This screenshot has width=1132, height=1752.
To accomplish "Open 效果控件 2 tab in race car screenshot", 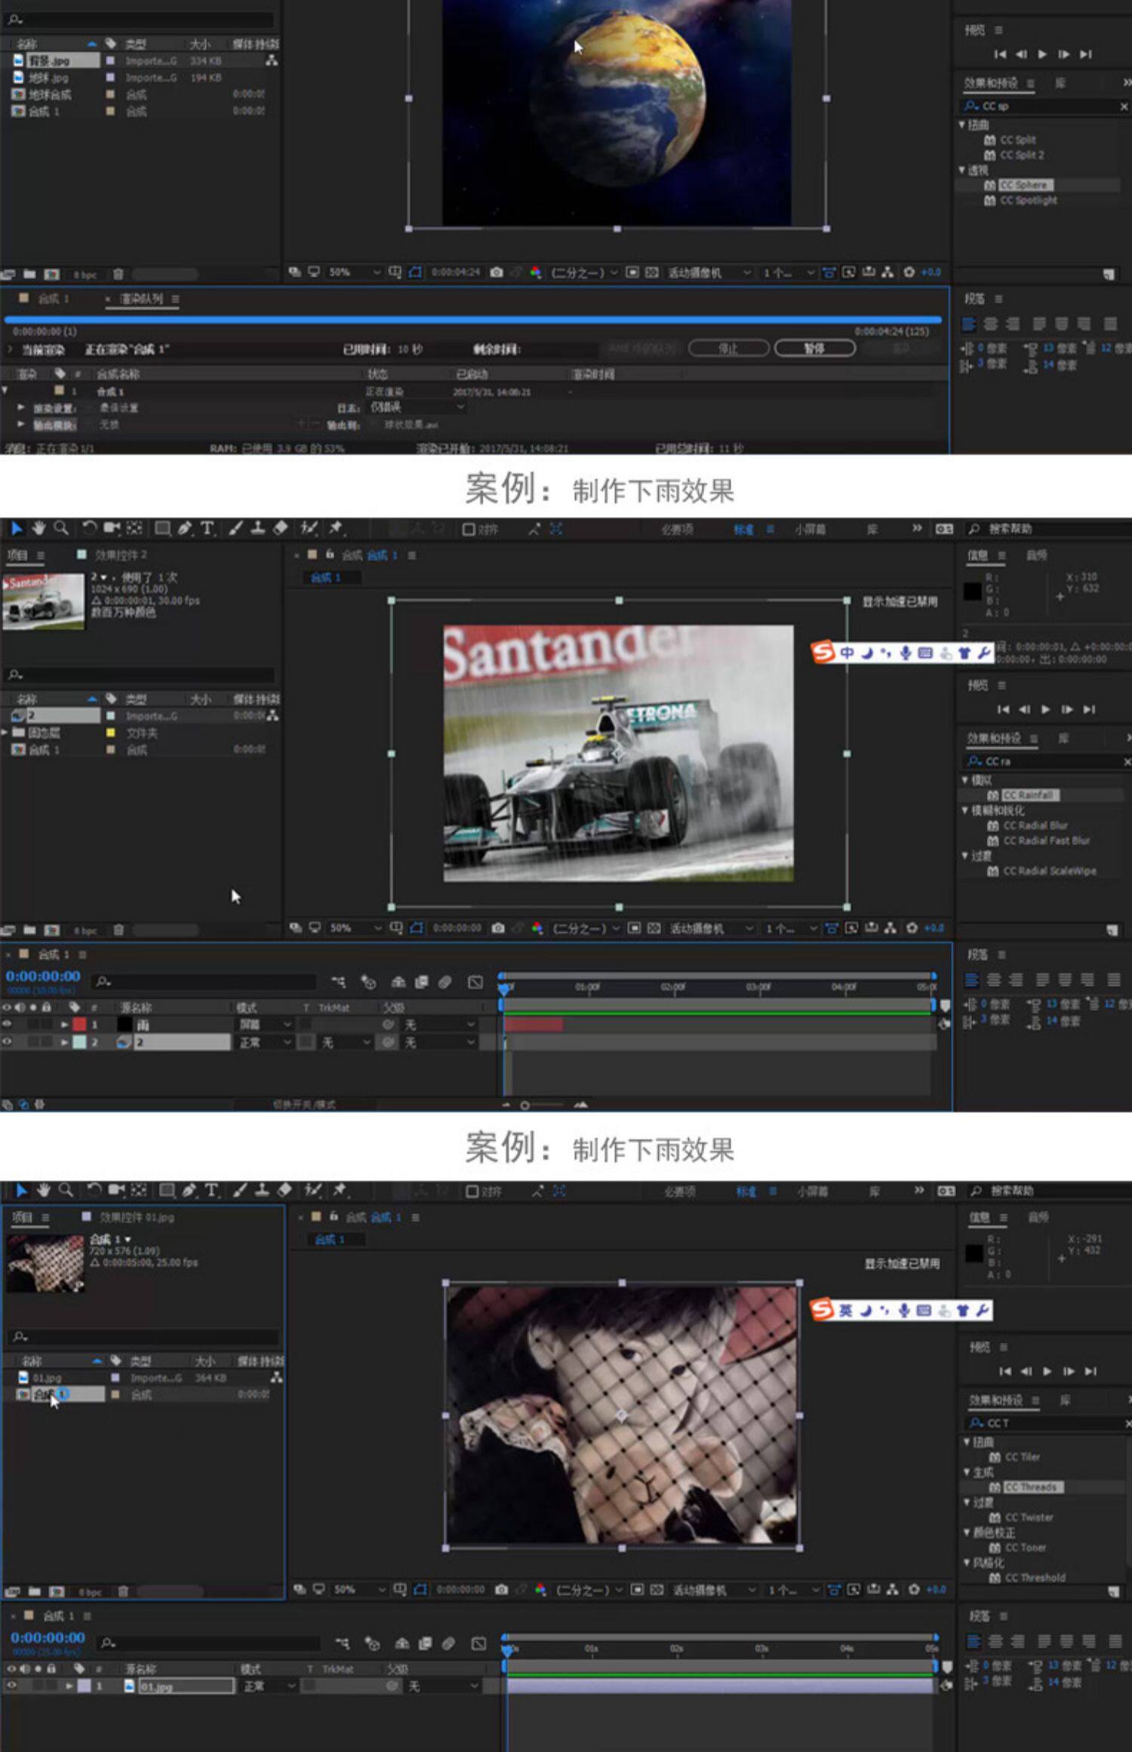I will coord(121,555).
